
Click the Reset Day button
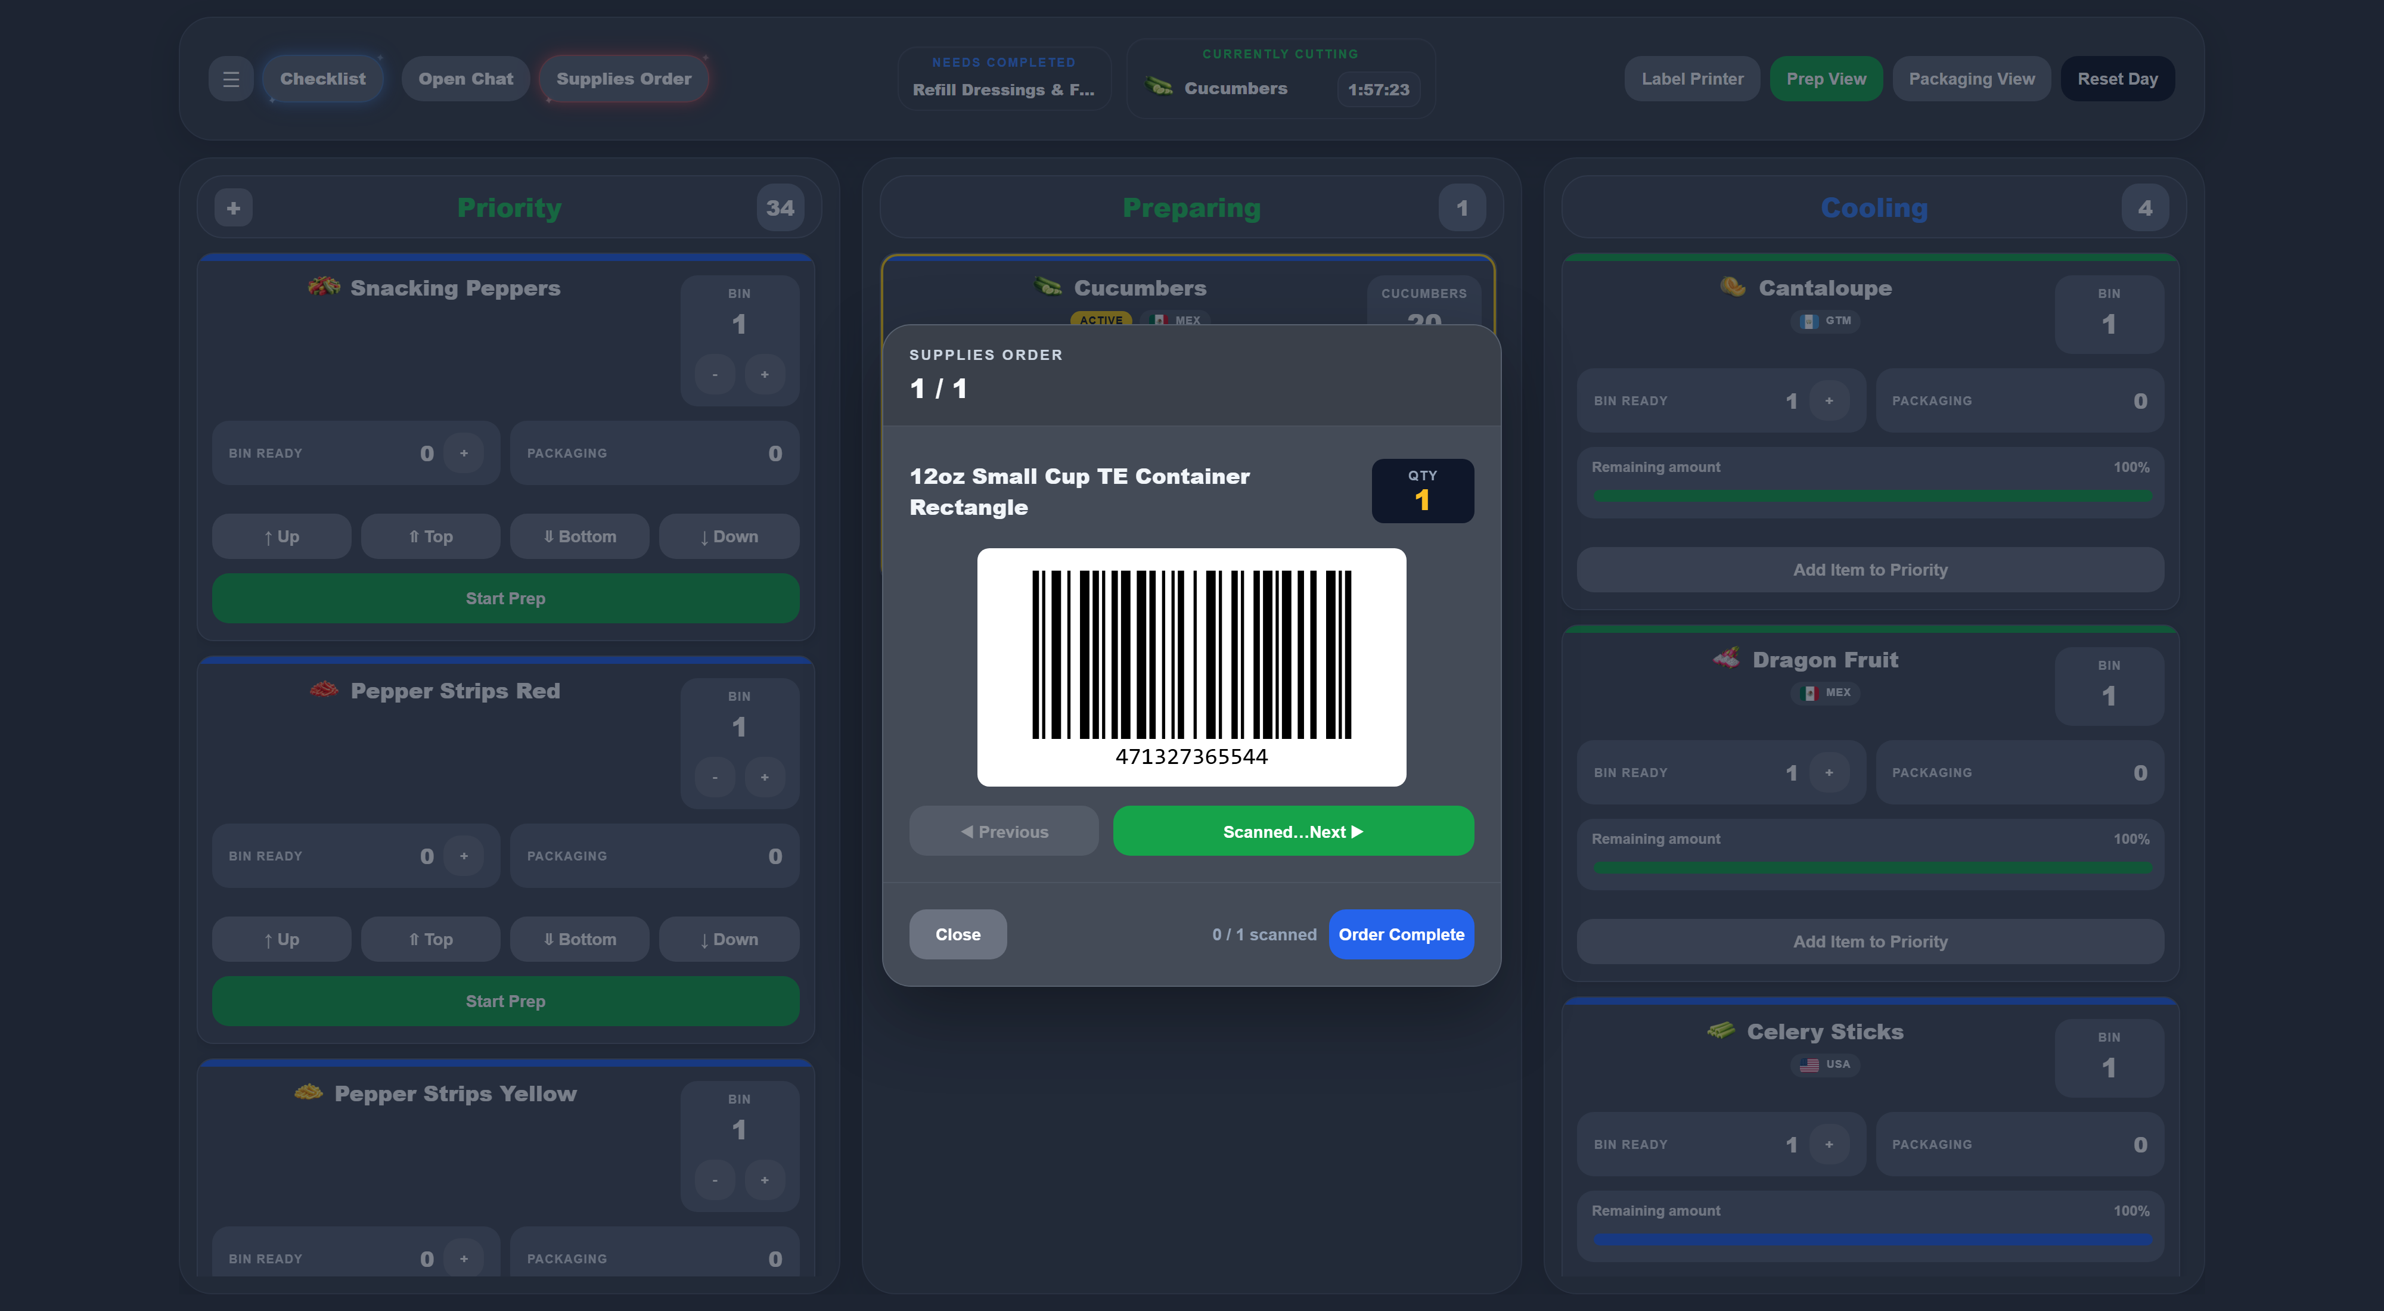pos(2118,79)
